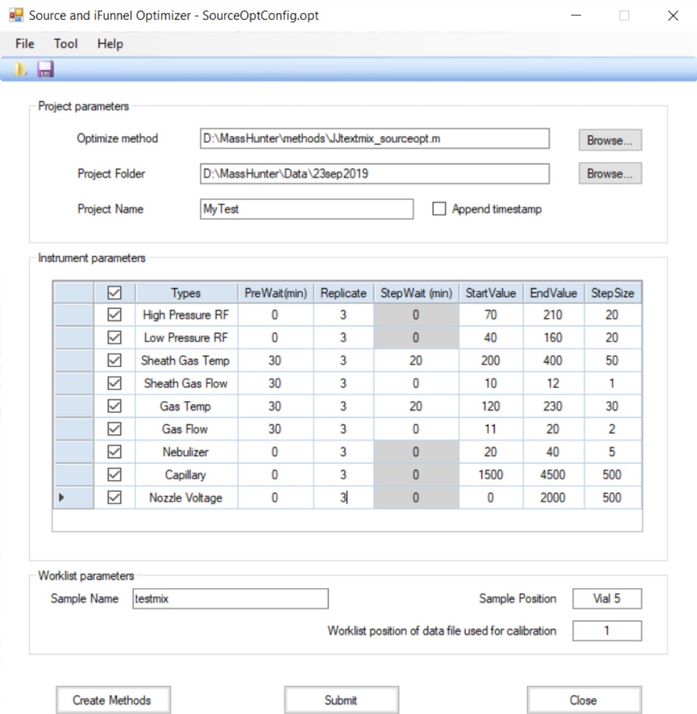Viewport: 697px width, 714px height.
Task: Edit the Project Name field showing MyTest
Action: coord(307,209)
